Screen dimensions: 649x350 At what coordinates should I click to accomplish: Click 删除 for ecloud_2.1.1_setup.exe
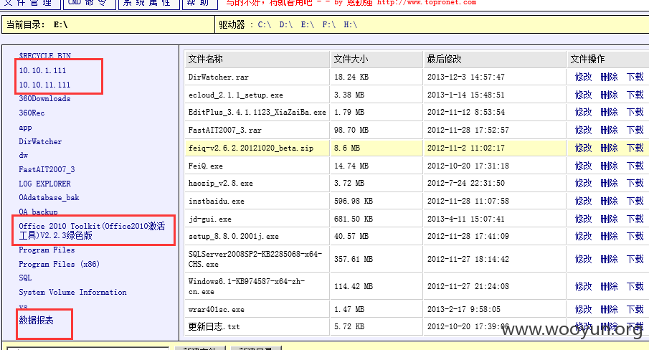coord(610,95)
